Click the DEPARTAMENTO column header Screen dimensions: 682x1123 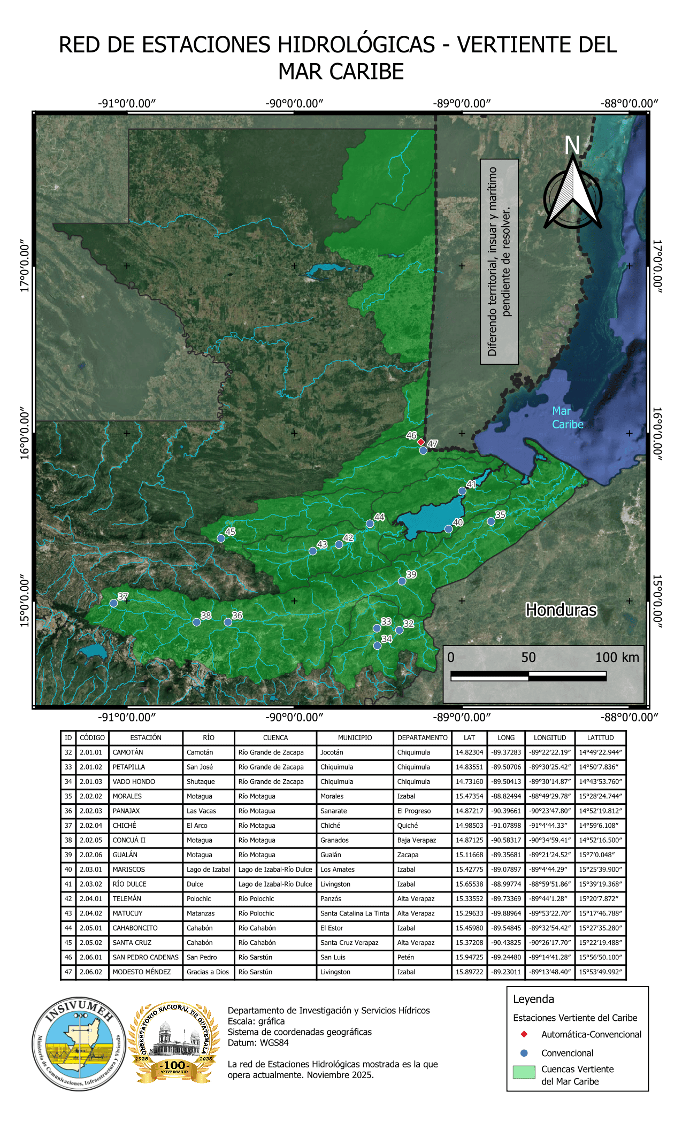click(422, 737)
